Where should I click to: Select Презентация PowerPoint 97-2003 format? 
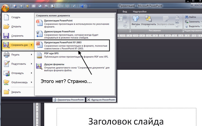click(72, 45)
